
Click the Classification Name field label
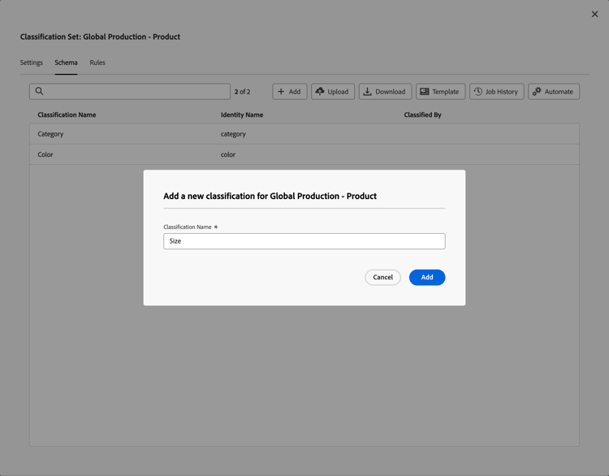point(188,227)
